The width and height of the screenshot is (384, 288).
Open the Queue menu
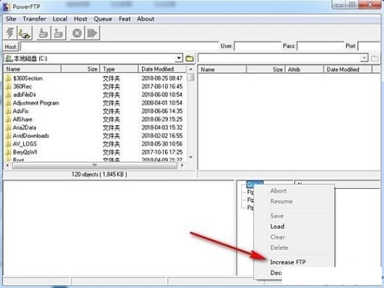(103, 19)
